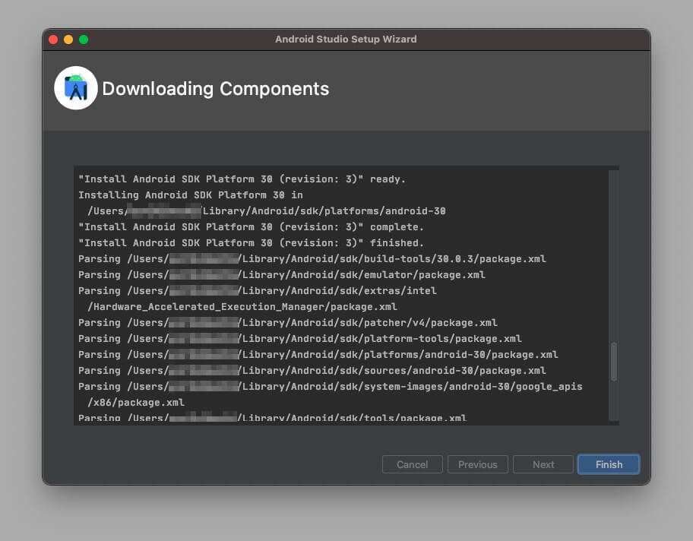Viewport: 693px width, 541px height.
Task: Click the disabled Next button
Action: [x=543, y=464]
